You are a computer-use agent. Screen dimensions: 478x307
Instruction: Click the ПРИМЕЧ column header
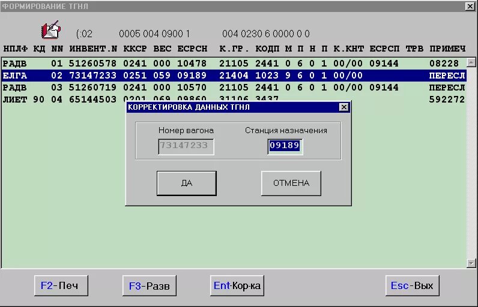click(447, 49)
